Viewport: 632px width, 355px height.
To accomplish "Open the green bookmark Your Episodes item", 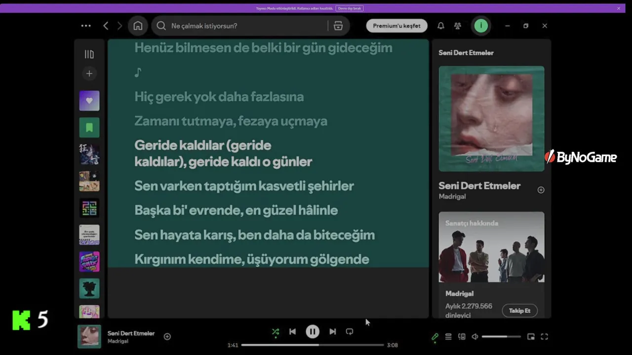I will 89,128.
